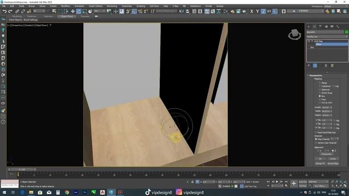Screen dimensions: 349x196
Task: Restrict transform to Z axis
Action: click(x=263, y=11)
